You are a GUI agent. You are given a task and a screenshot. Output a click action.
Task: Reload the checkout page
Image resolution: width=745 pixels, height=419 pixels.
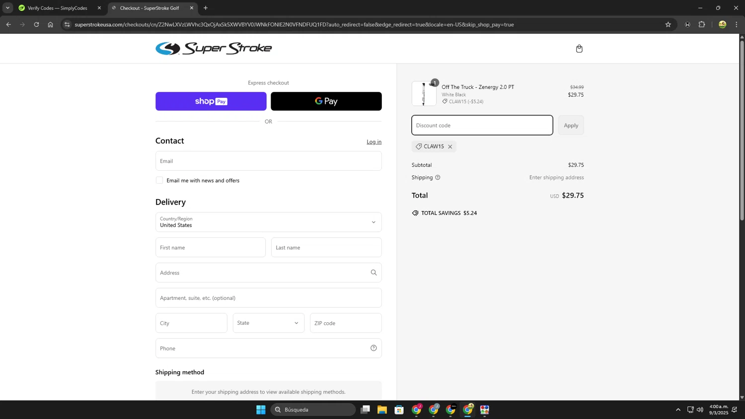click(36, 24)
